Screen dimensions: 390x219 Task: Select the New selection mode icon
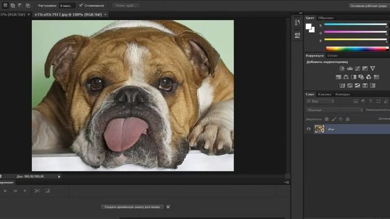[5, 5]
